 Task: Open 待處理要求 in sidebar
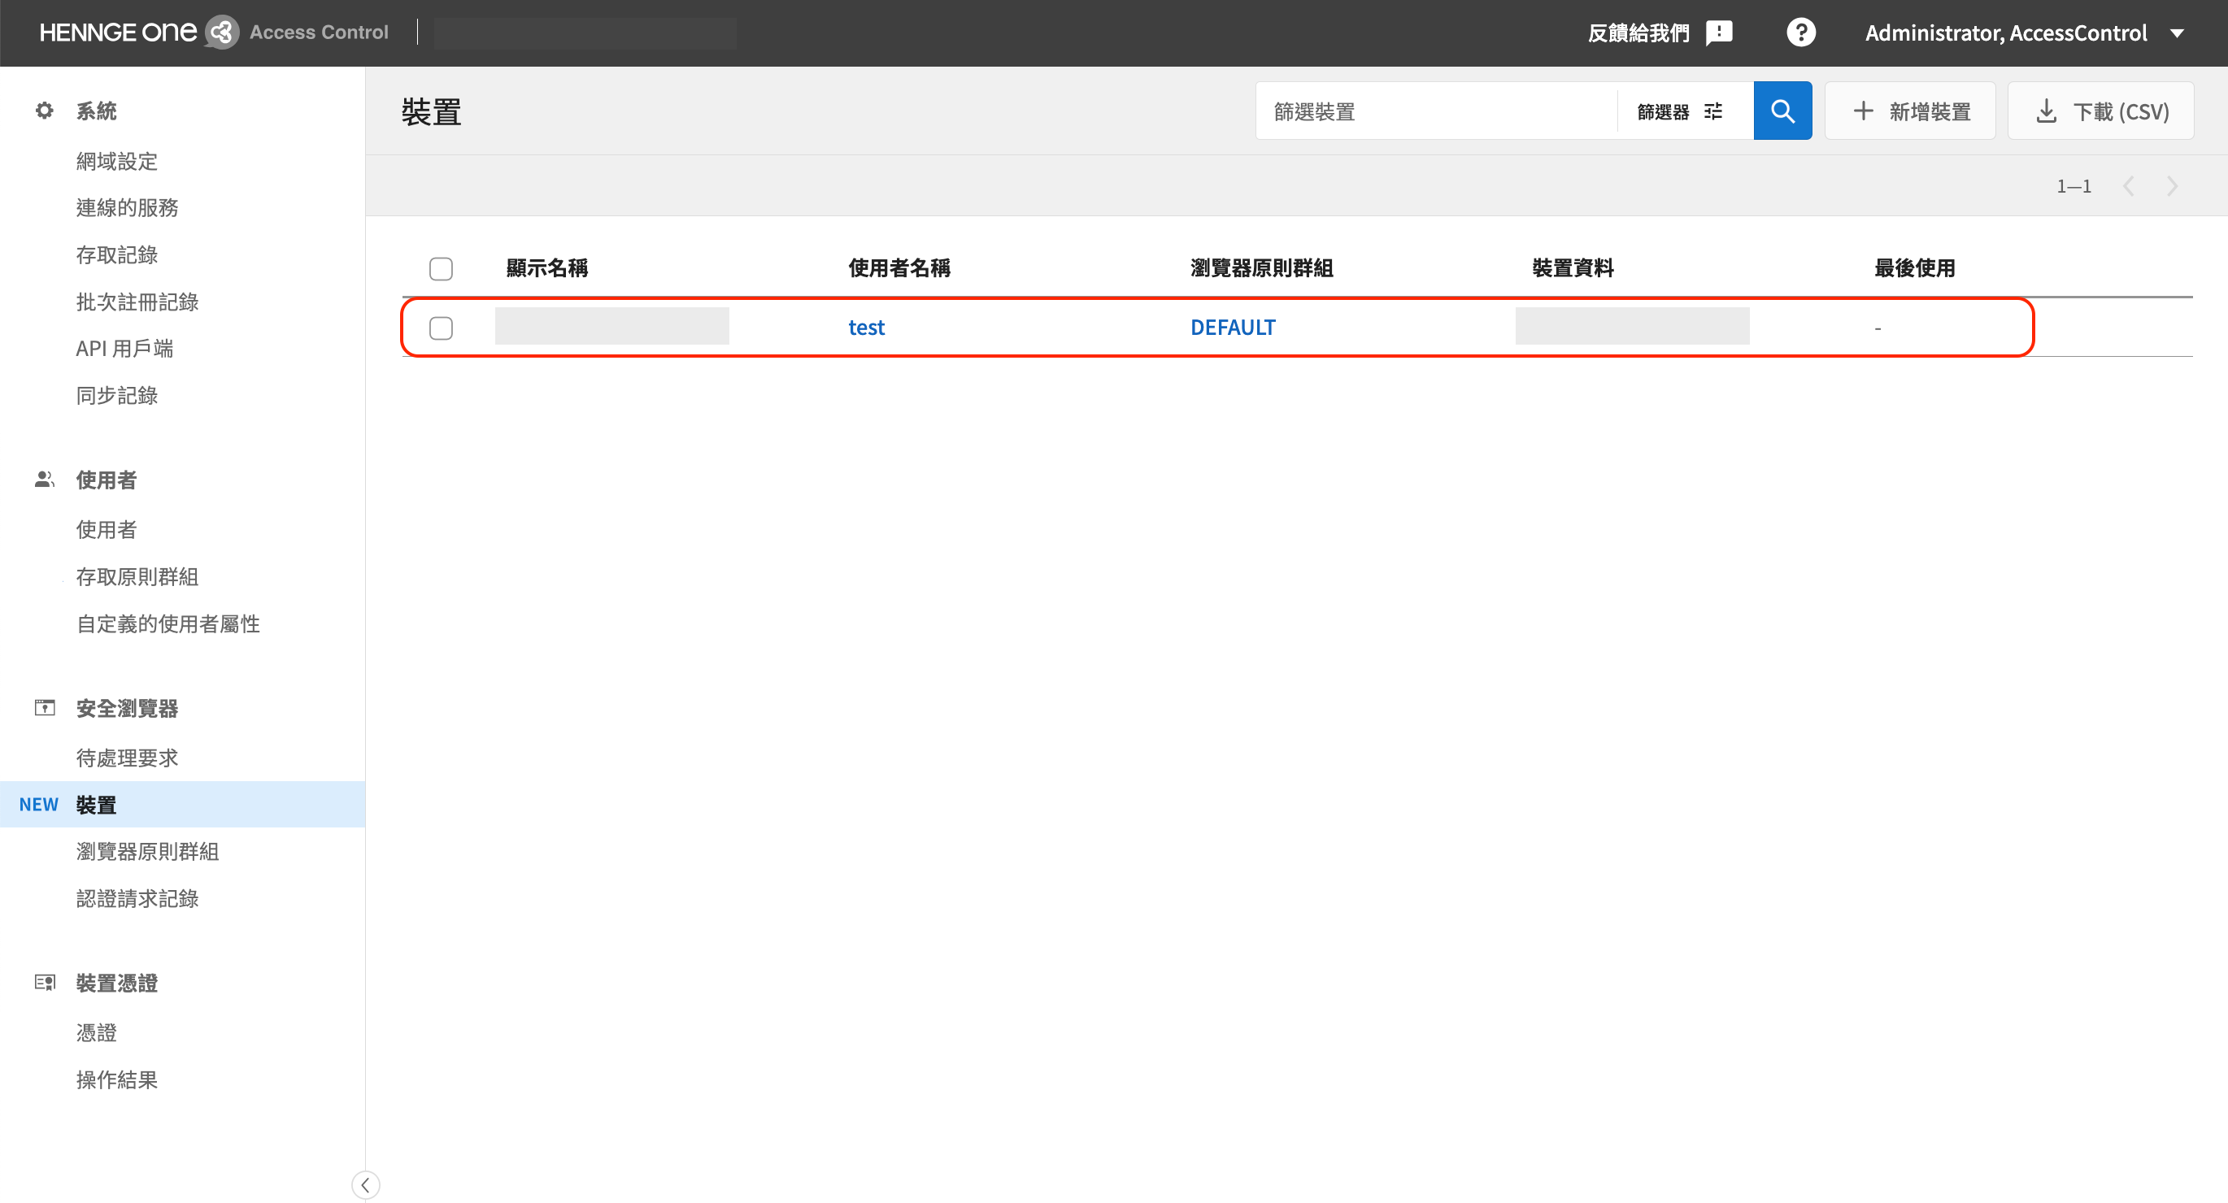127,758
